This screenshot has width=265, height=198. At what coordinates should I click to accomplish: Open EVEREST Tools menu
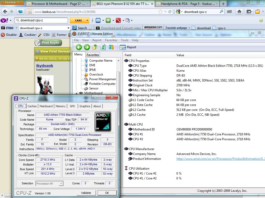124,40
